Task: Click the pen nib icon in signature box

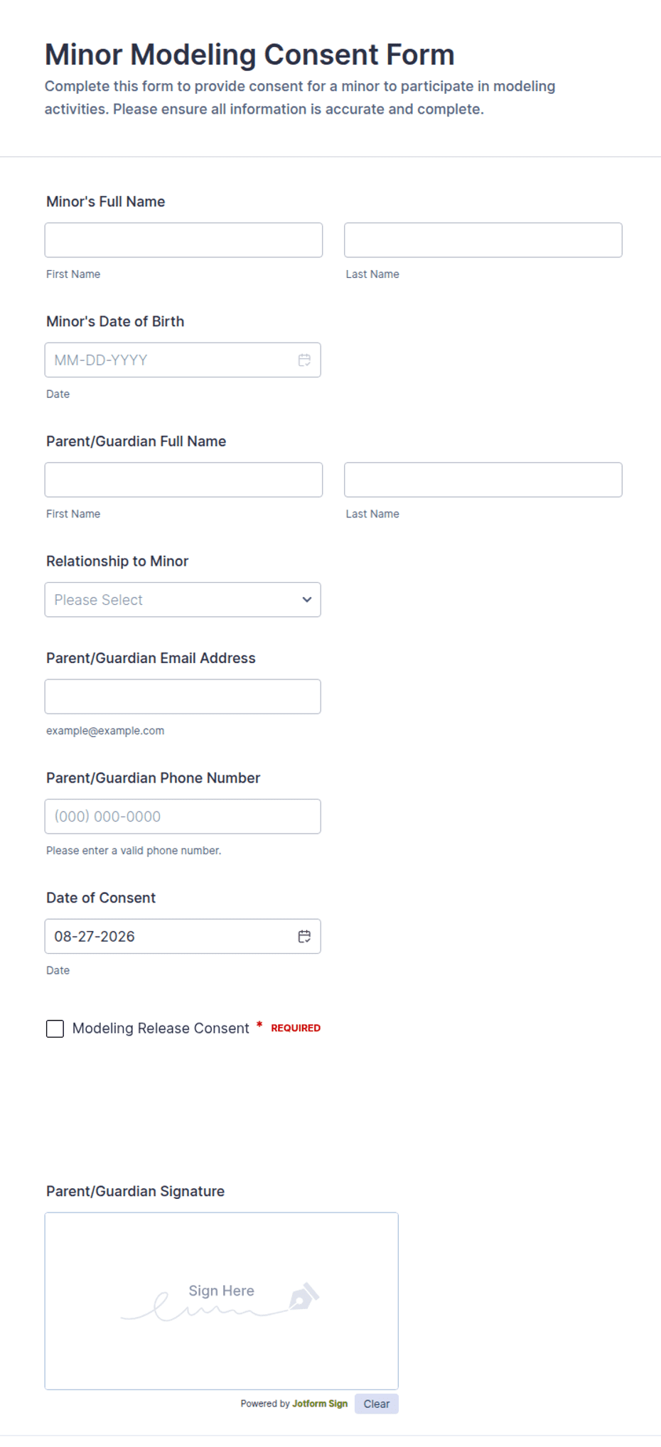Action: [x=304, y=1296]
